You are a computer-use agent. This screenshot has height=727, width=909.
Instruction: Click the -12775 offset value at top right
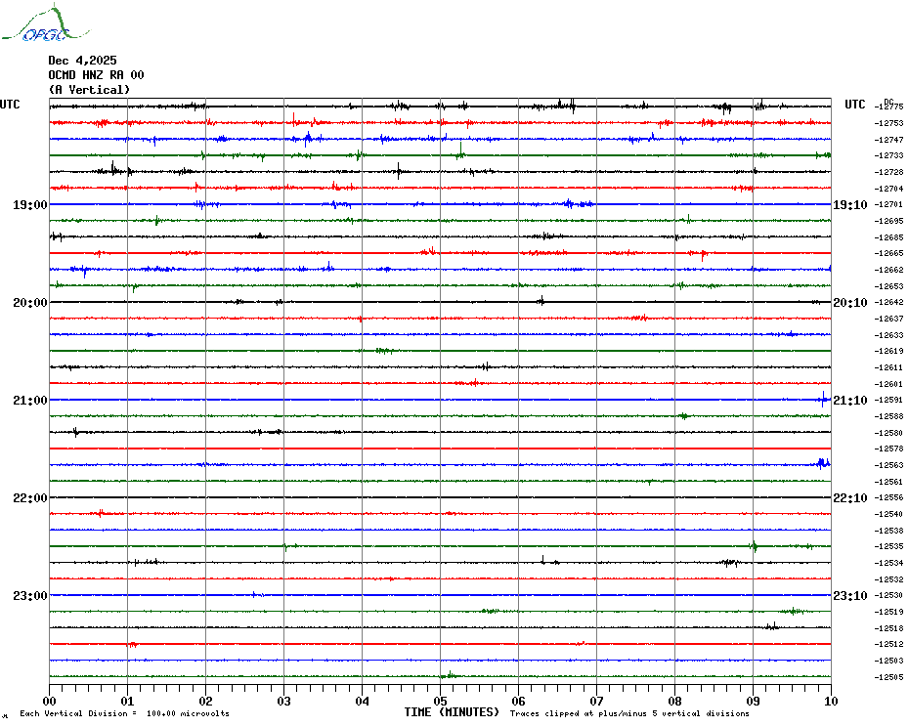click(890, 107)
